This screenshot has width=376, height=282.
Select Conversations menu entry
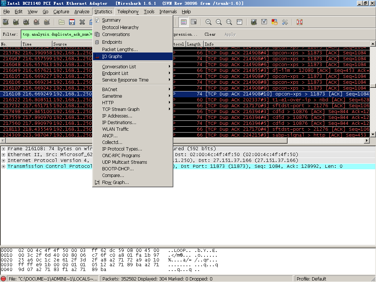coord(133,34)
